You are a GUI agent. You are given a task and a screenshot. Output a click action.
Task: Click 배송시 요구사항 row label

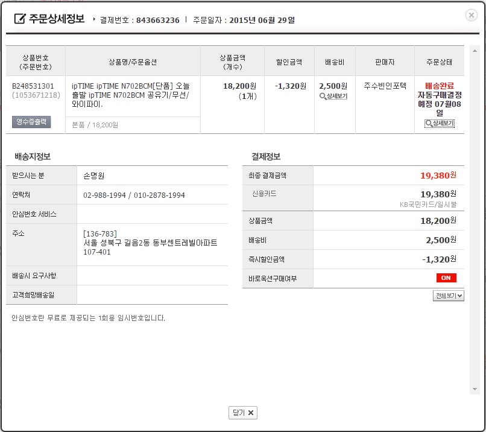[x=34, y=275]
